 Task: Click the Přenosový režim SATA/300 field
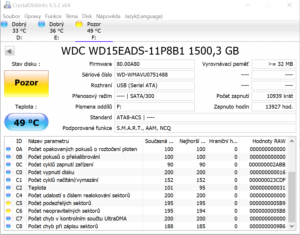click(154, 96)
